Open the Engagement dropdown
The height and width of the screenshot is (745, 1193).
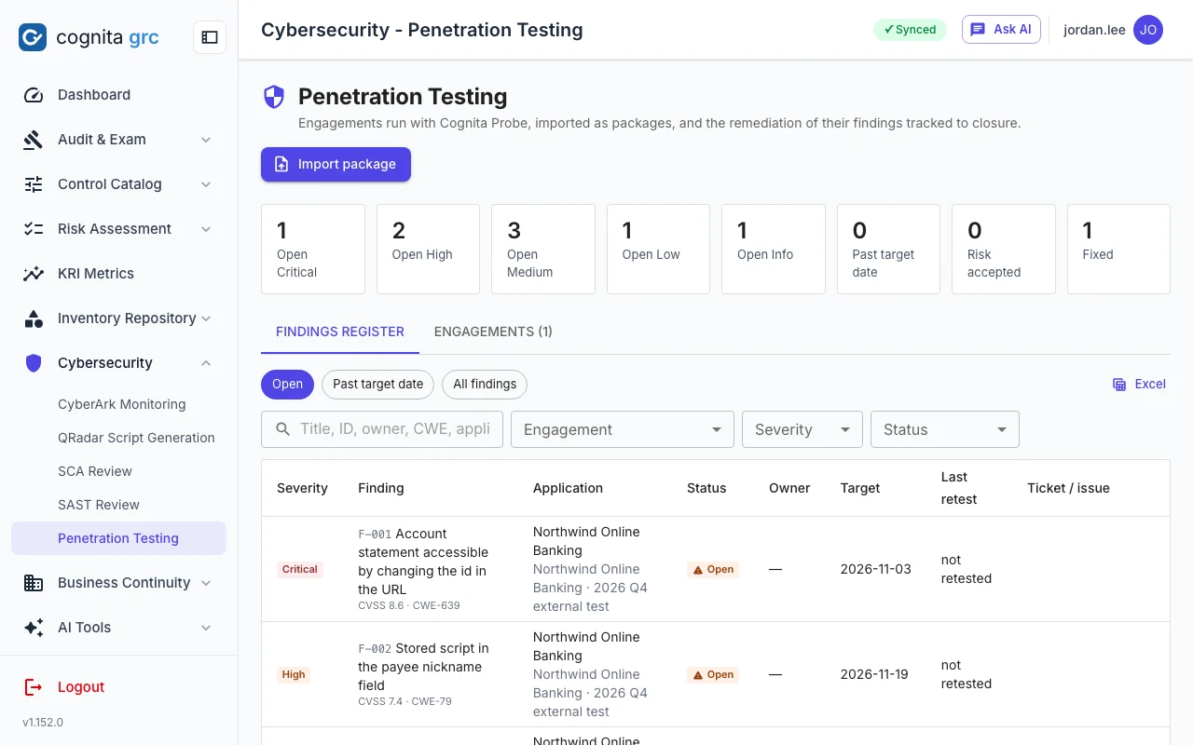coord(623,429)
